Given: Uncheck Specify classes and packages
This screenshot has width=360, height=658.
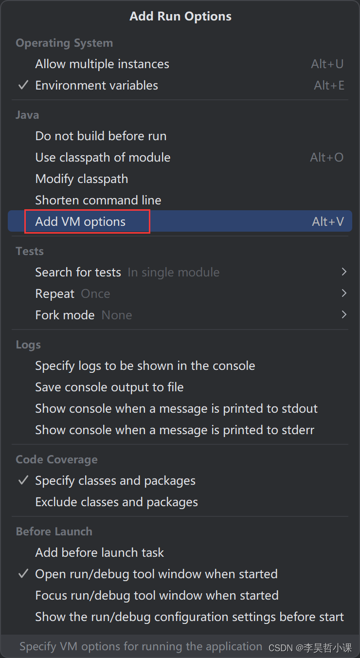Looking at the screenshot, I should 23,480.
